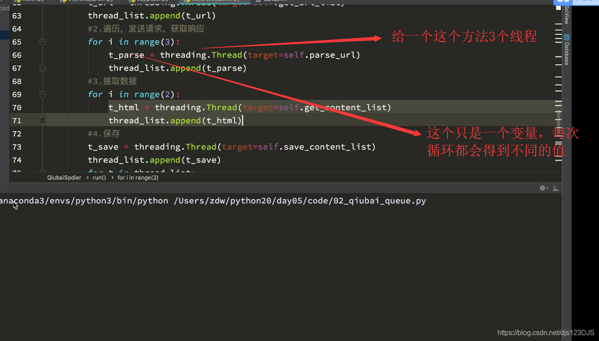Open the run console settings gear
This screenshot has width=599, height=341.
pos(543,188)
